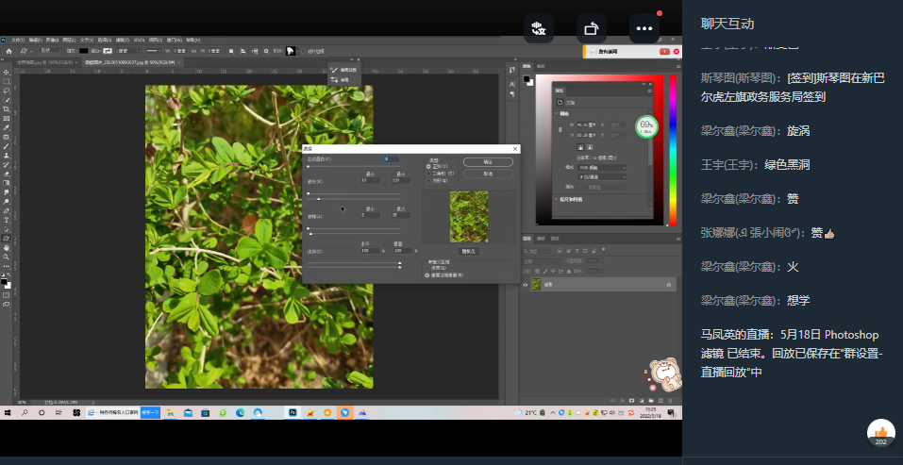Select the Clone Stamp tool
Viewport: 903px width, 465px height.
(x=7, y=156)
